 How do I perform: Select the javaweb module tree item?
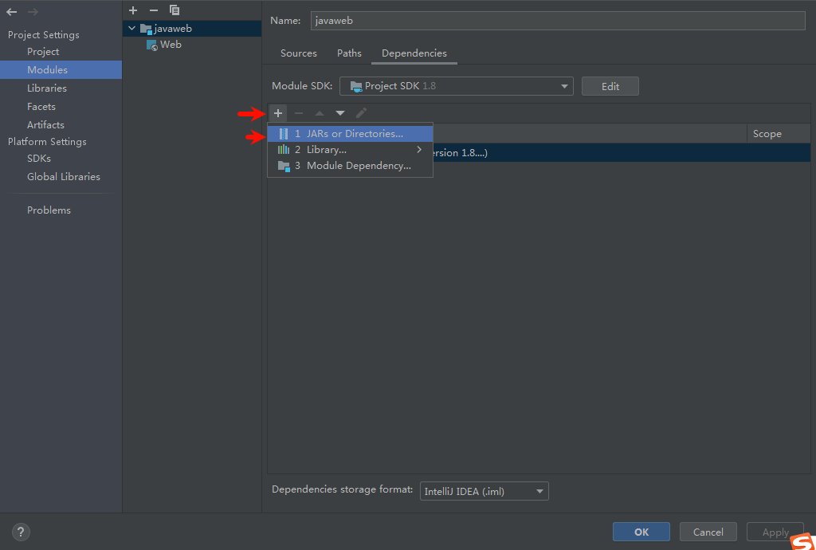coord(192,29)
